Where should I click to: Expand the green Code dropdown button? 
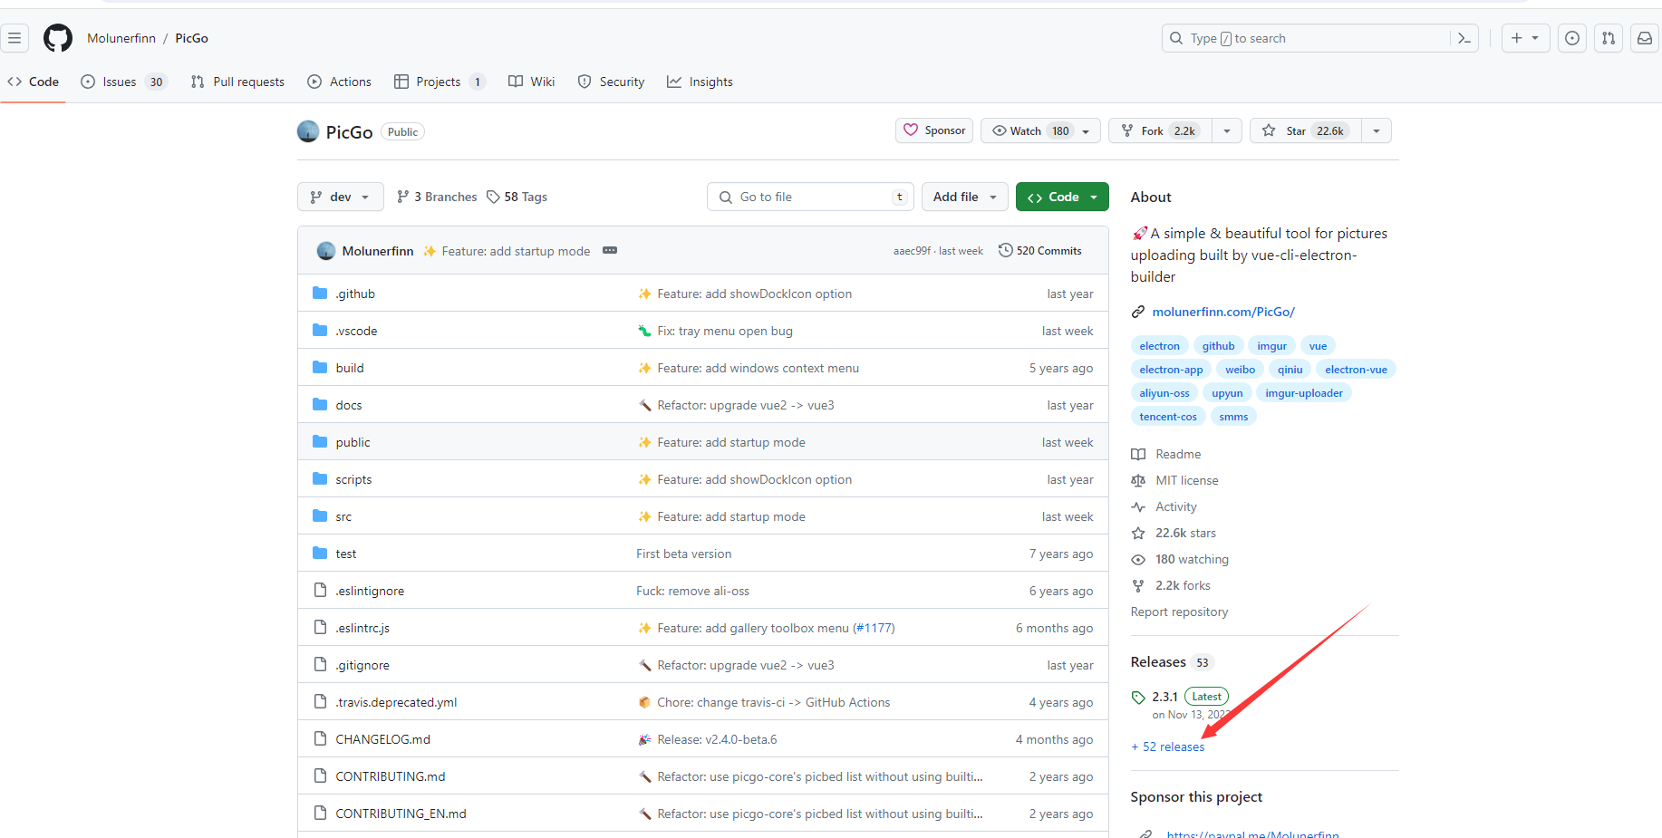coord(1062,197)
